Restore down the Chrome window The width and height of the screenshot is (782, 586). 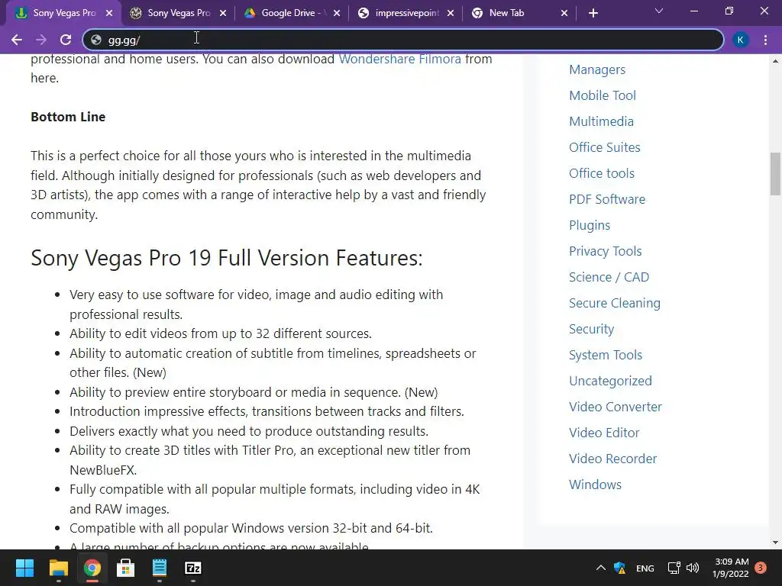[729, 11]
